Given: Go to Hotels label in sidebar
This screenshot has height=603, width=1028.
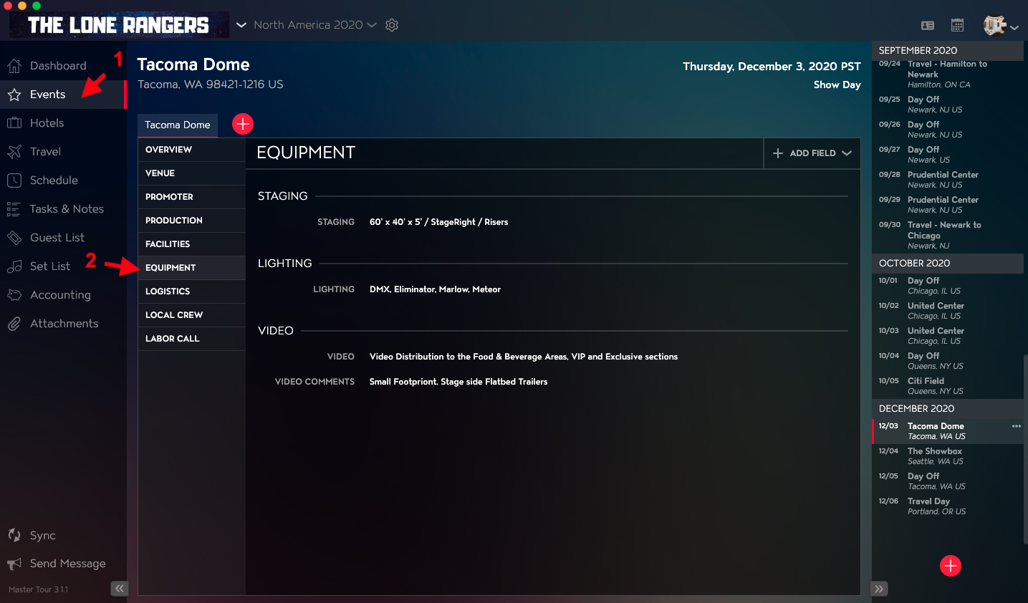Looking at the screenshot, I should (47, 123).
